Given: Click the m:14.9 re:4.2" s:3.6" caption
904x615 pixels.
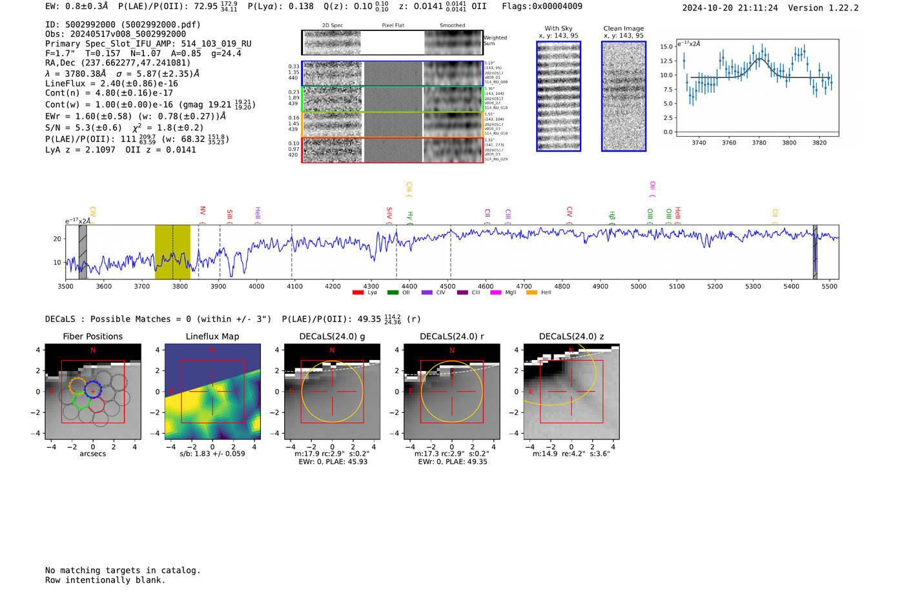Looking at the screenshot, I should (x=571, y=454).
